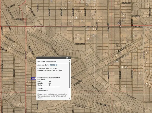Viewport: 152px width, 113px height.
Task: Click the popup vertical scrollbar thumb
Action: pyautogui.click(x=70, y=75)
